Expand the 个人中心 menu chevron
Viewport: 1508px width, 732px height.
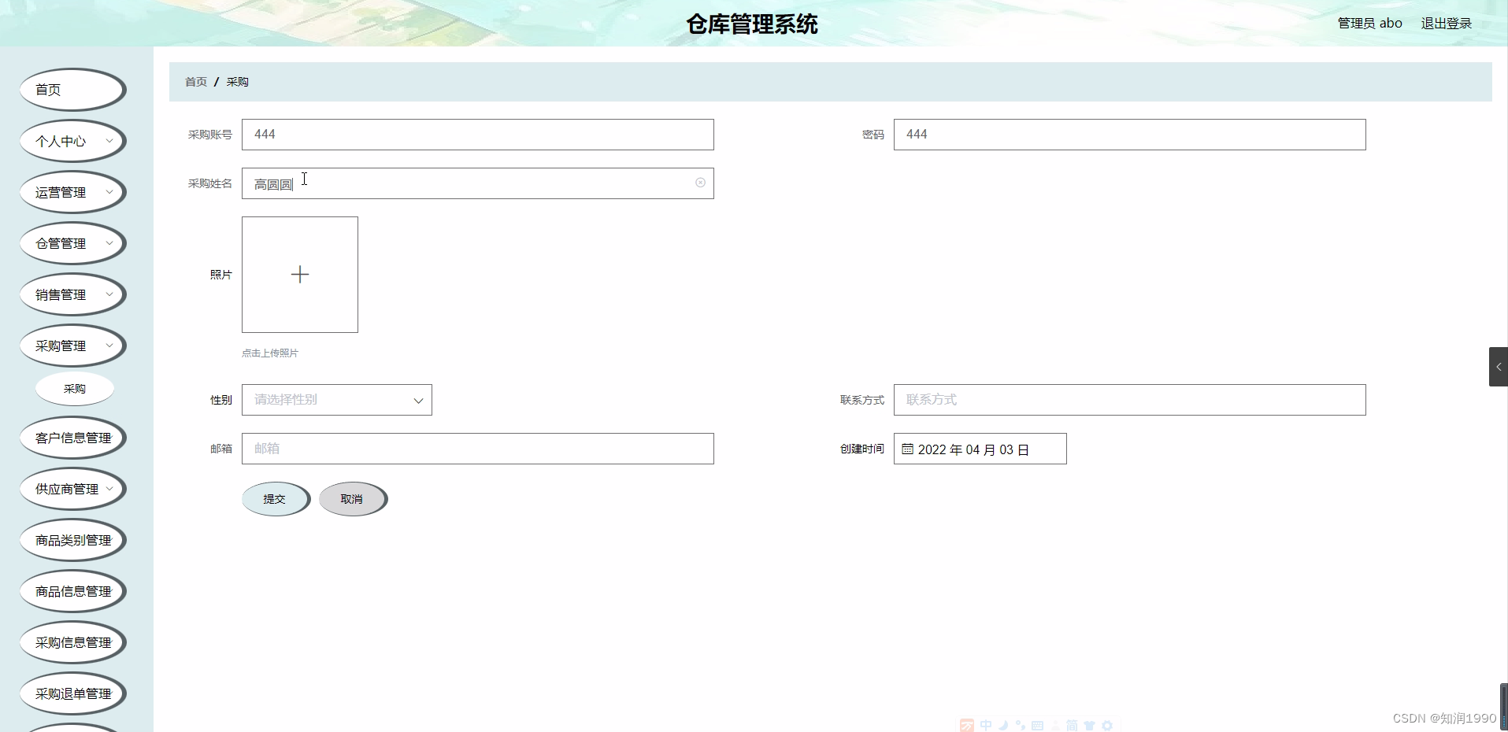point(109,141)
